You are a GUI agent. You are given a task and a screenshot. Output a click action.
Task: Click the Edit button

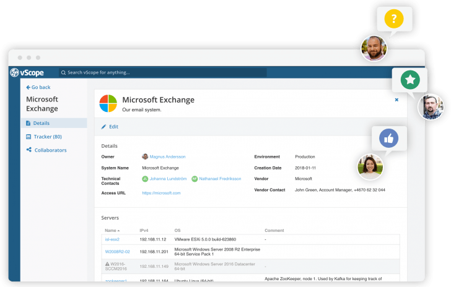(x=110, y=127)
